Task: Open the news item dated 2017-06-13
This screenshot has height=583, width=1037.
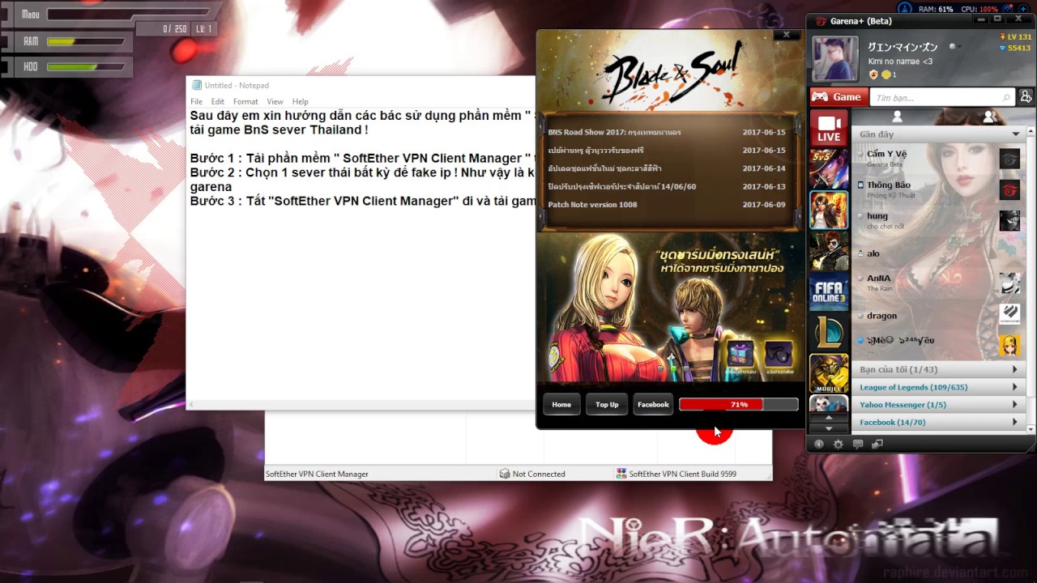Action: [667, 186]
